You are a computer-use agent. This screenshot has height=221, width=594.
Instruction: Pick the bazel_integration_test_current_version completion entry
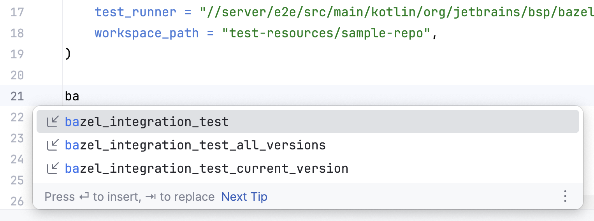(x=207, y=169)
